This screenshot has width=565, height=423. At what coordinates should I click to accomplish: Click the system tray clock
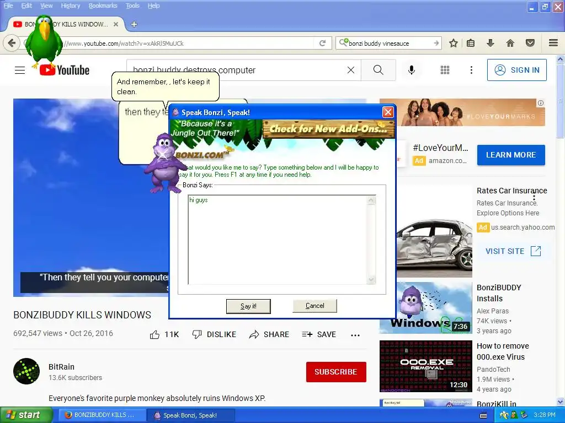(545, 415)
